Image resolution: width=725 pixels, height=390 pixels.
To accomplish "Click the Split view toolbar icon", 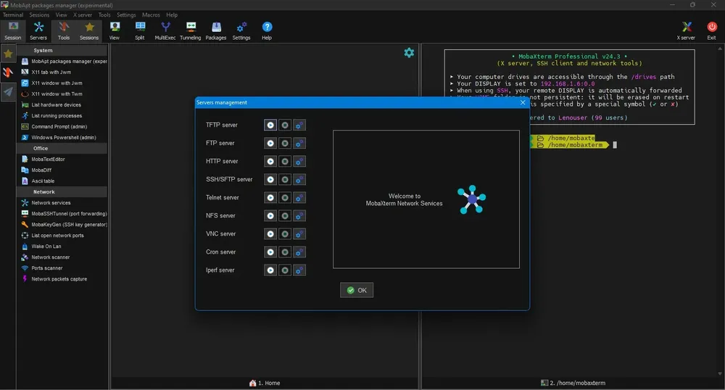I will (x=140, y=31).
